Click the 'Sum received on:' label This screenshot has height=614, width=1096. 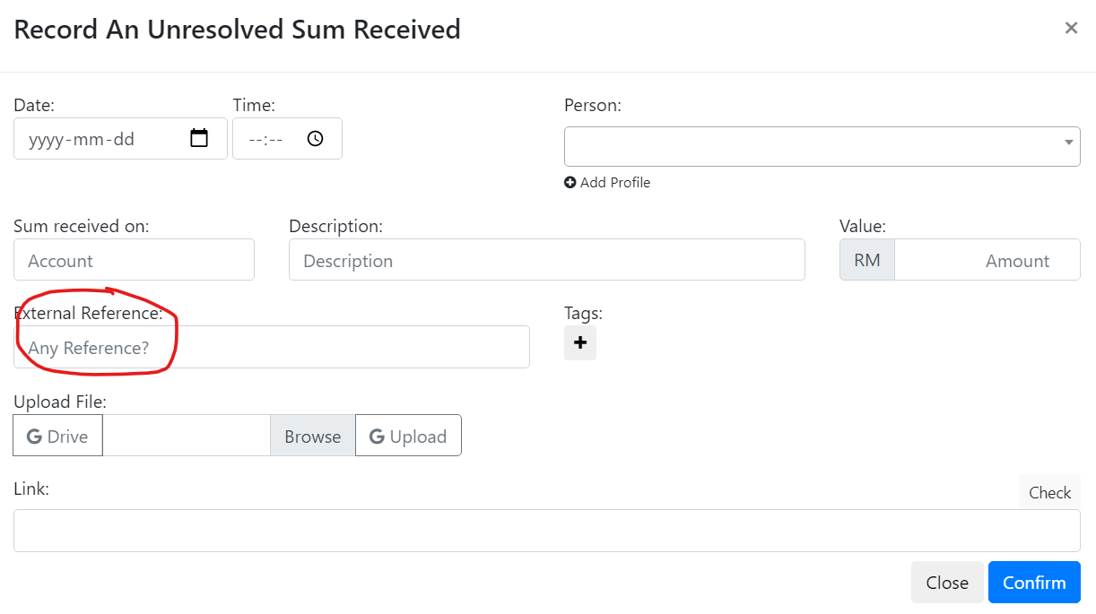(x=82, y=227)
